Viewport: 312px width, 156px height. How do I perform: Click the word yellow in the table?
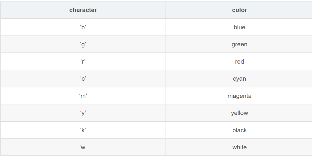pos(240,113)
